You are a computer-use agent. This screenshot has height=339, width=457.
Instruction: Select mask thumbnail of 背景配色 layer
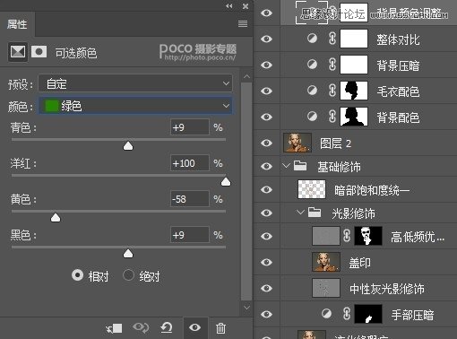[354, 117]
